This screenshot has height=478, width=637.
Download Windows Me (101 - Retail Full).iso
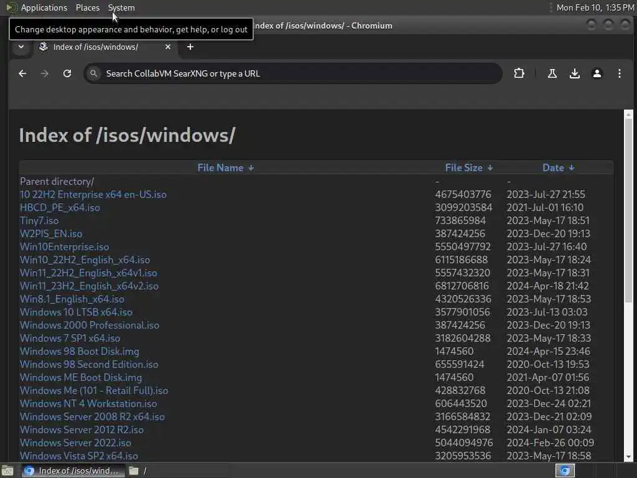(94, 390)
